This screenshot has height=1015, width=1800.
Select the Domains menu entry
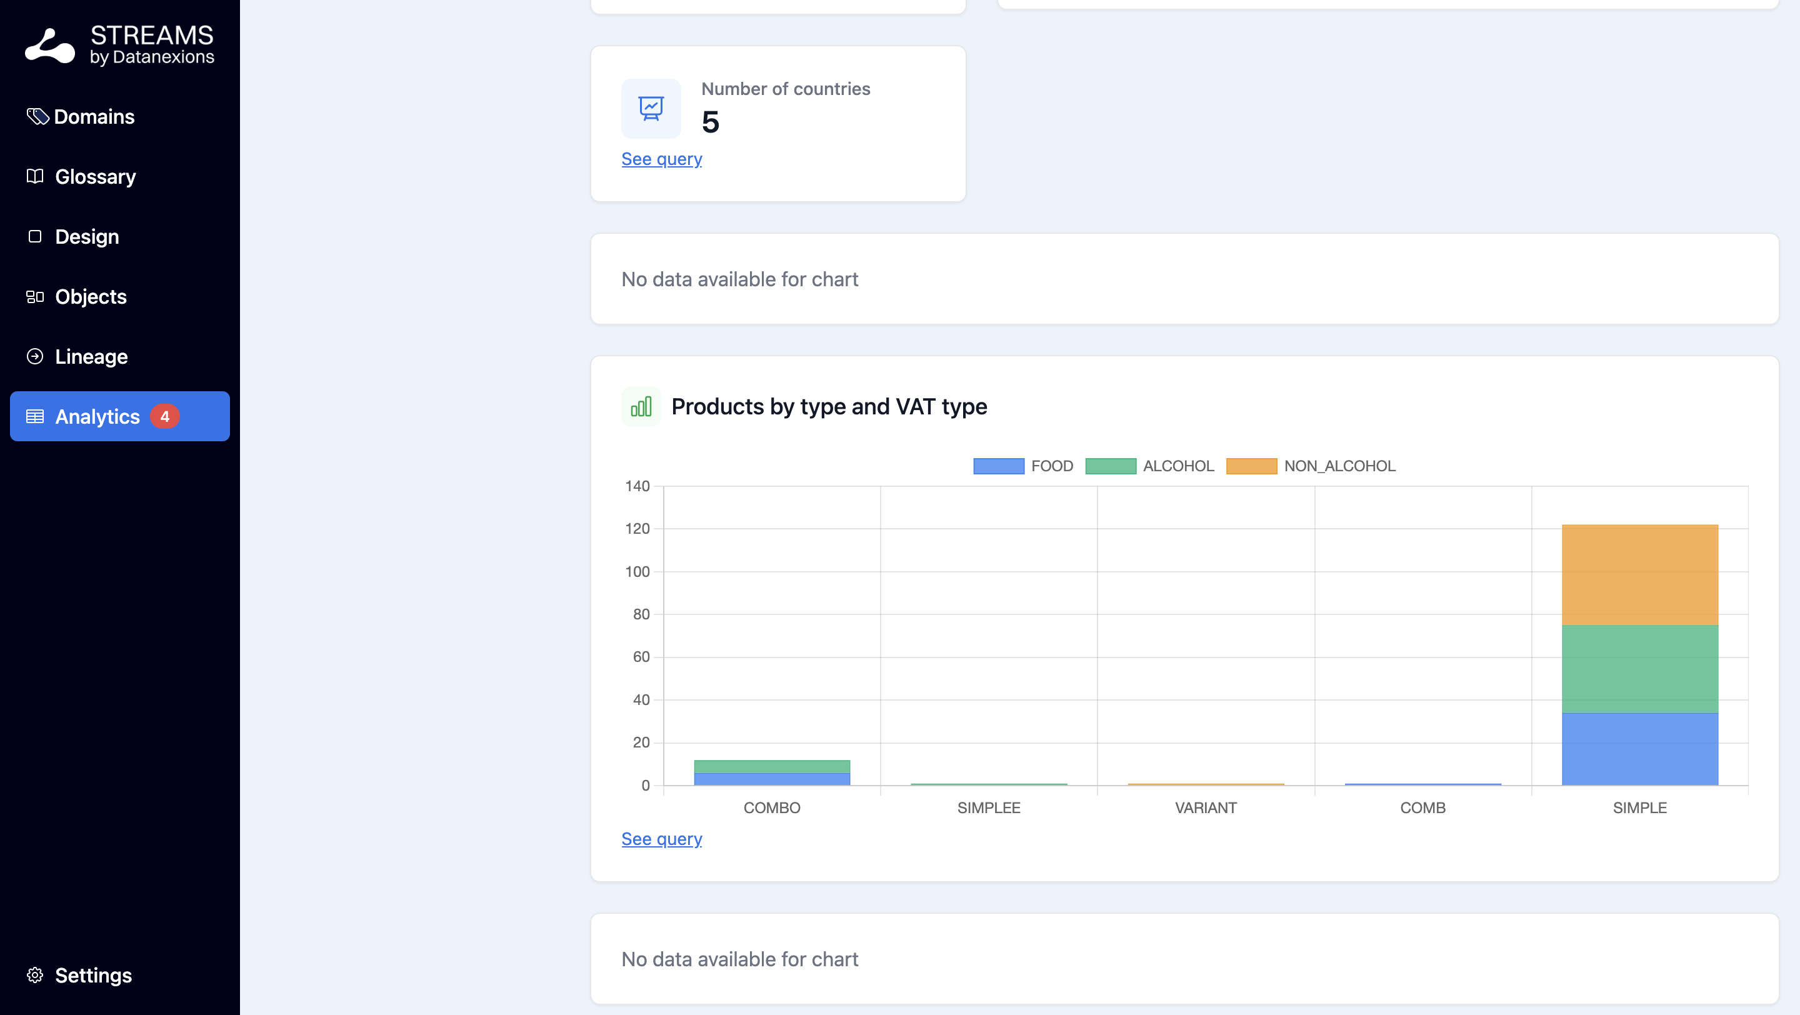(94, 116)
